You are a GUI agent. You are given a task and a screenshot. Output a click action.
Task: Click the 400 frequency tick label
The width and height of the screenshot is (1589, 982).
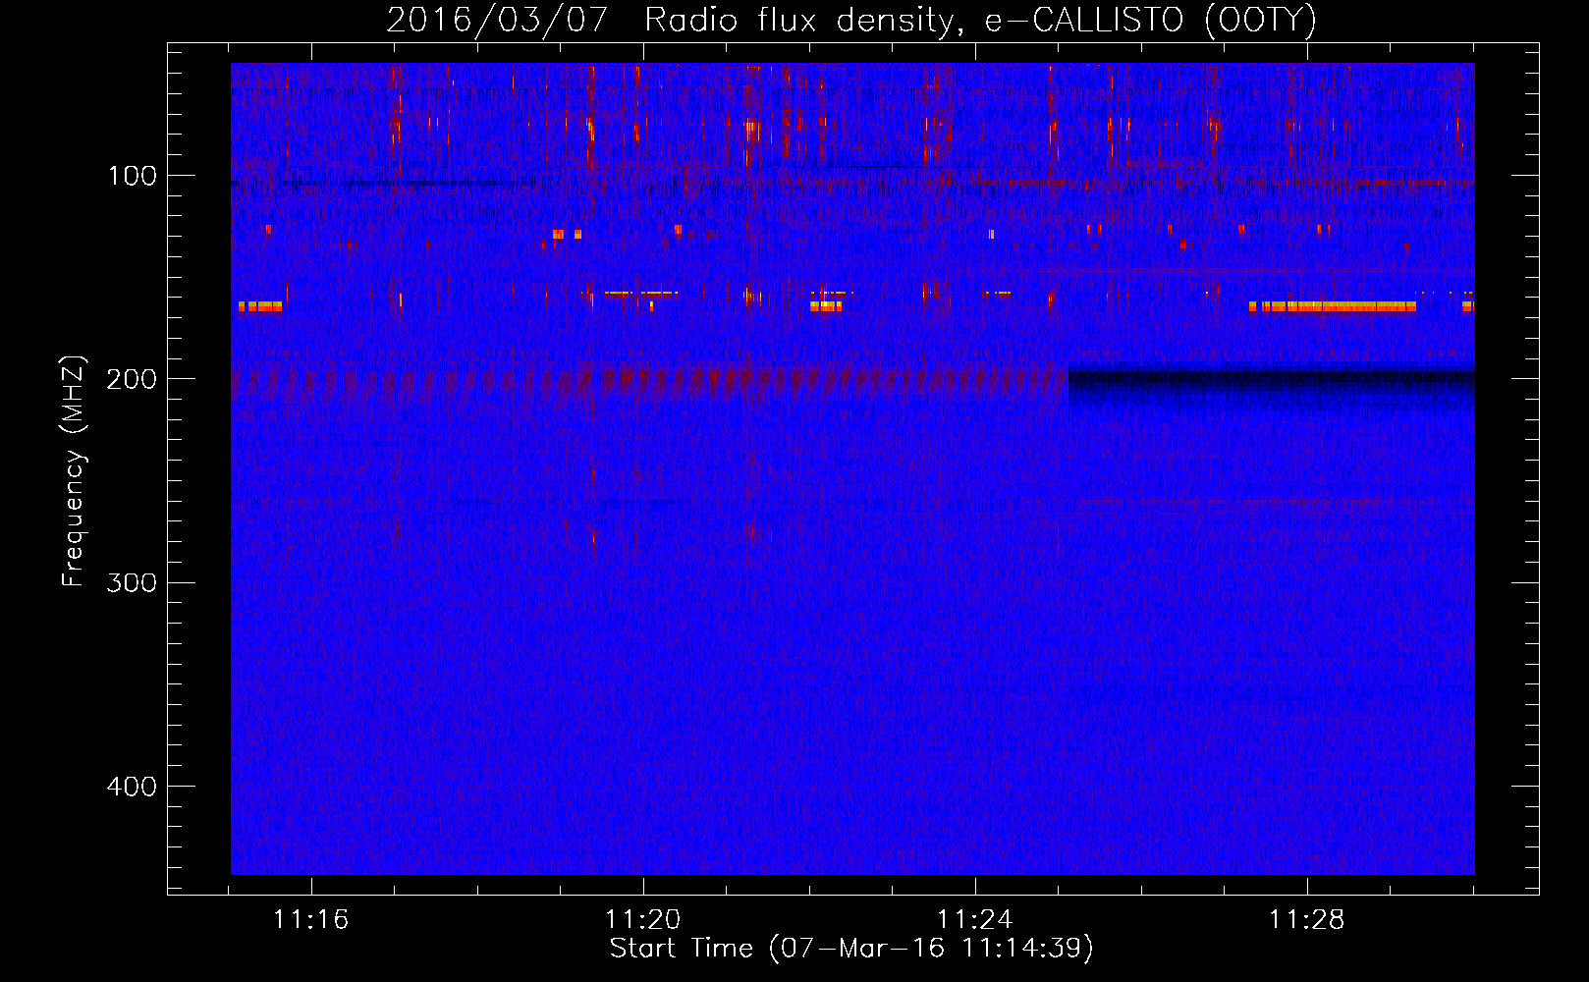[132, 787]
